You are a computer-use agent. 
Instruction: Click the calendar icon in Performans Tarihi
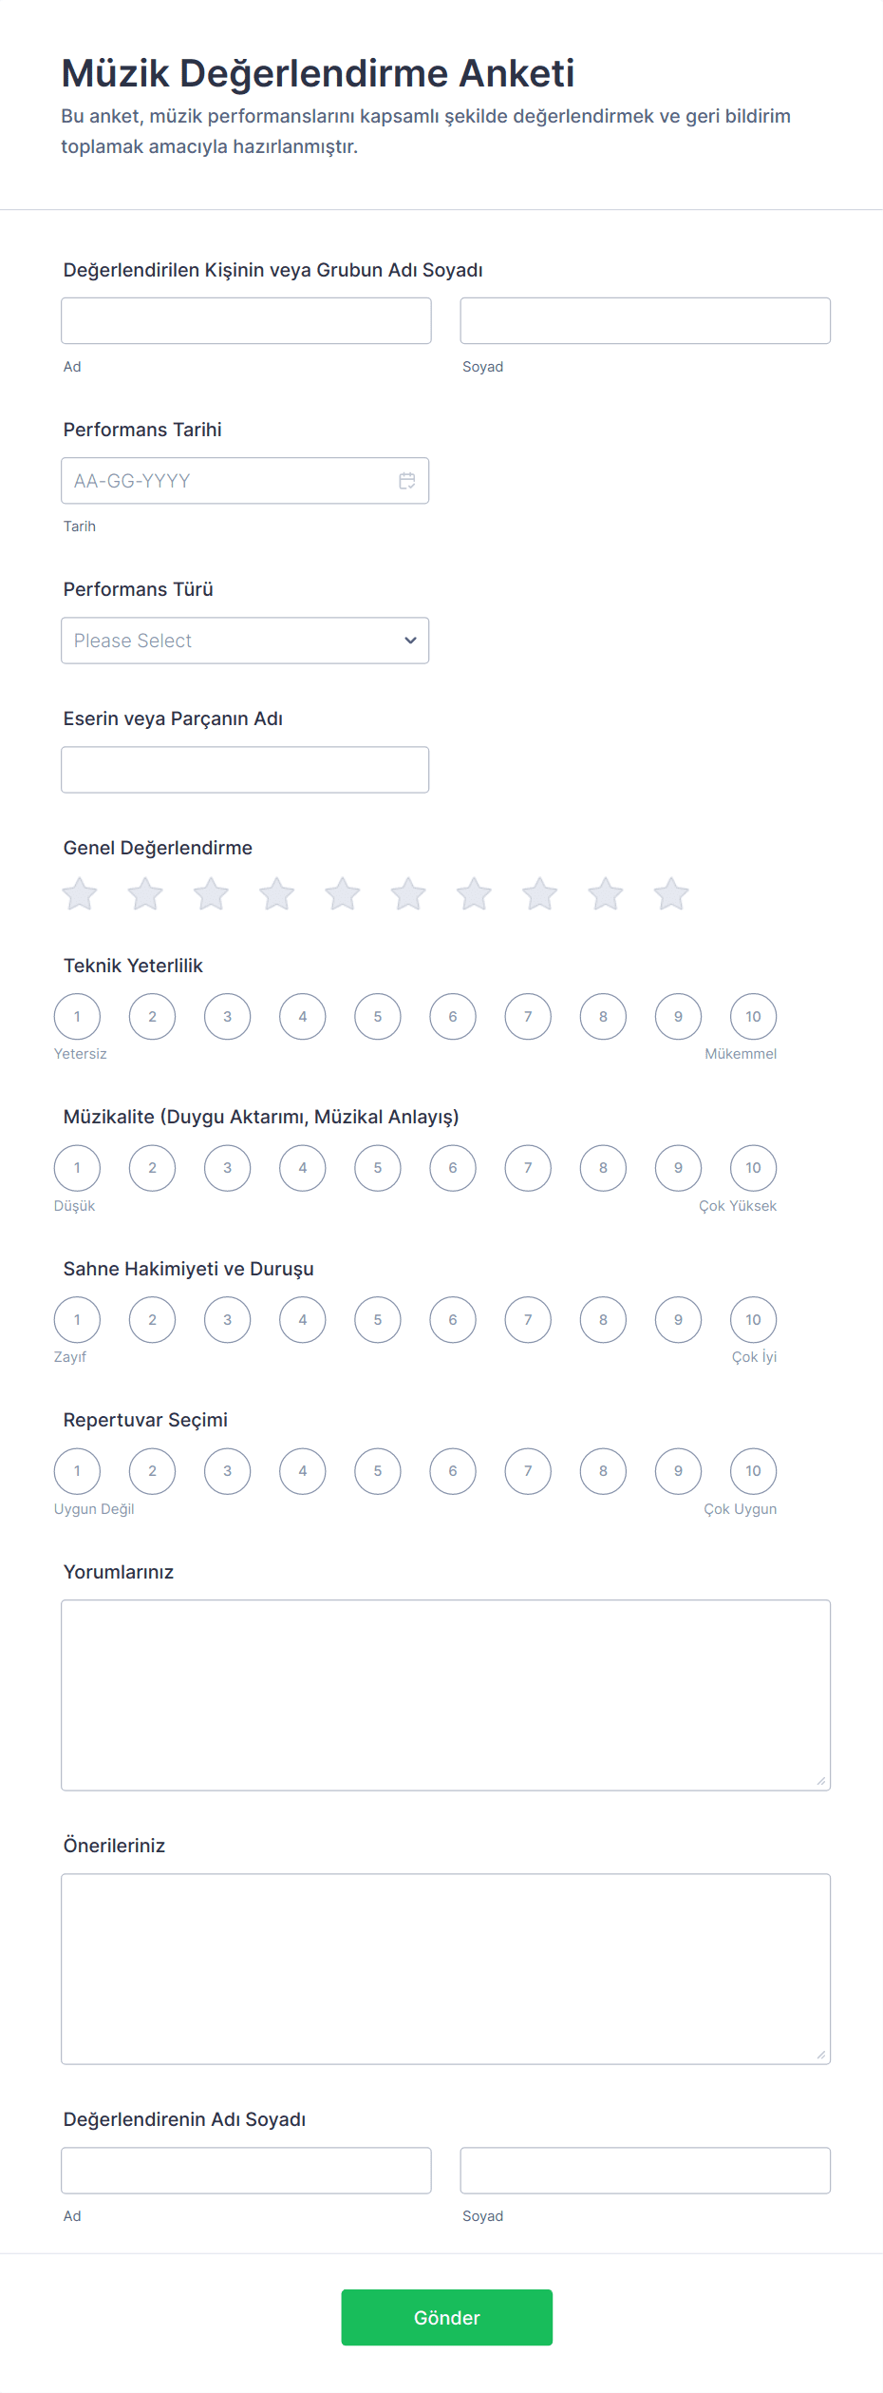pyautogui.click(x=407, y=481)
